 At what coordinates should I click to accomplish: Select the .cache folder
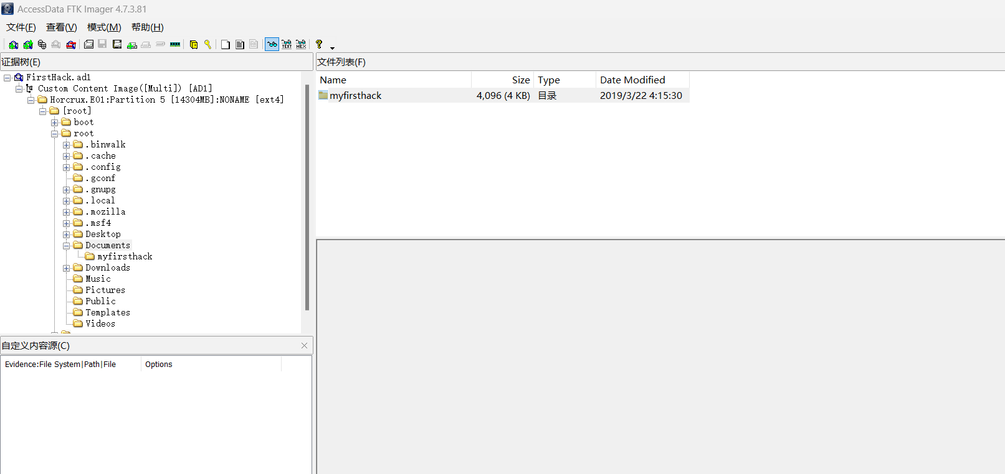101,156
